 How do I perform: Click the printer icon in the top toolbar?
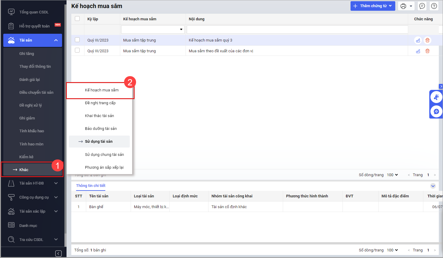(403, 6)
